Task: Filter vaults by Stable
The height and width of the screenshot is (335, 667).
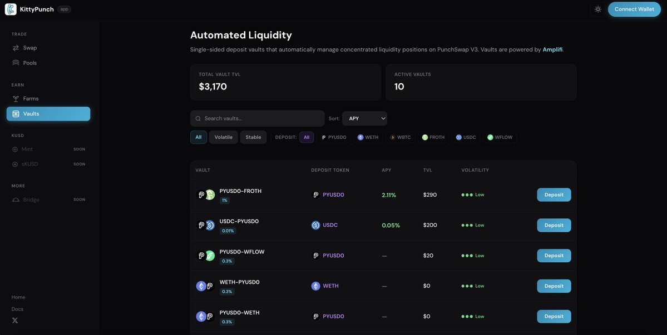Action: (x=254, y=137)
